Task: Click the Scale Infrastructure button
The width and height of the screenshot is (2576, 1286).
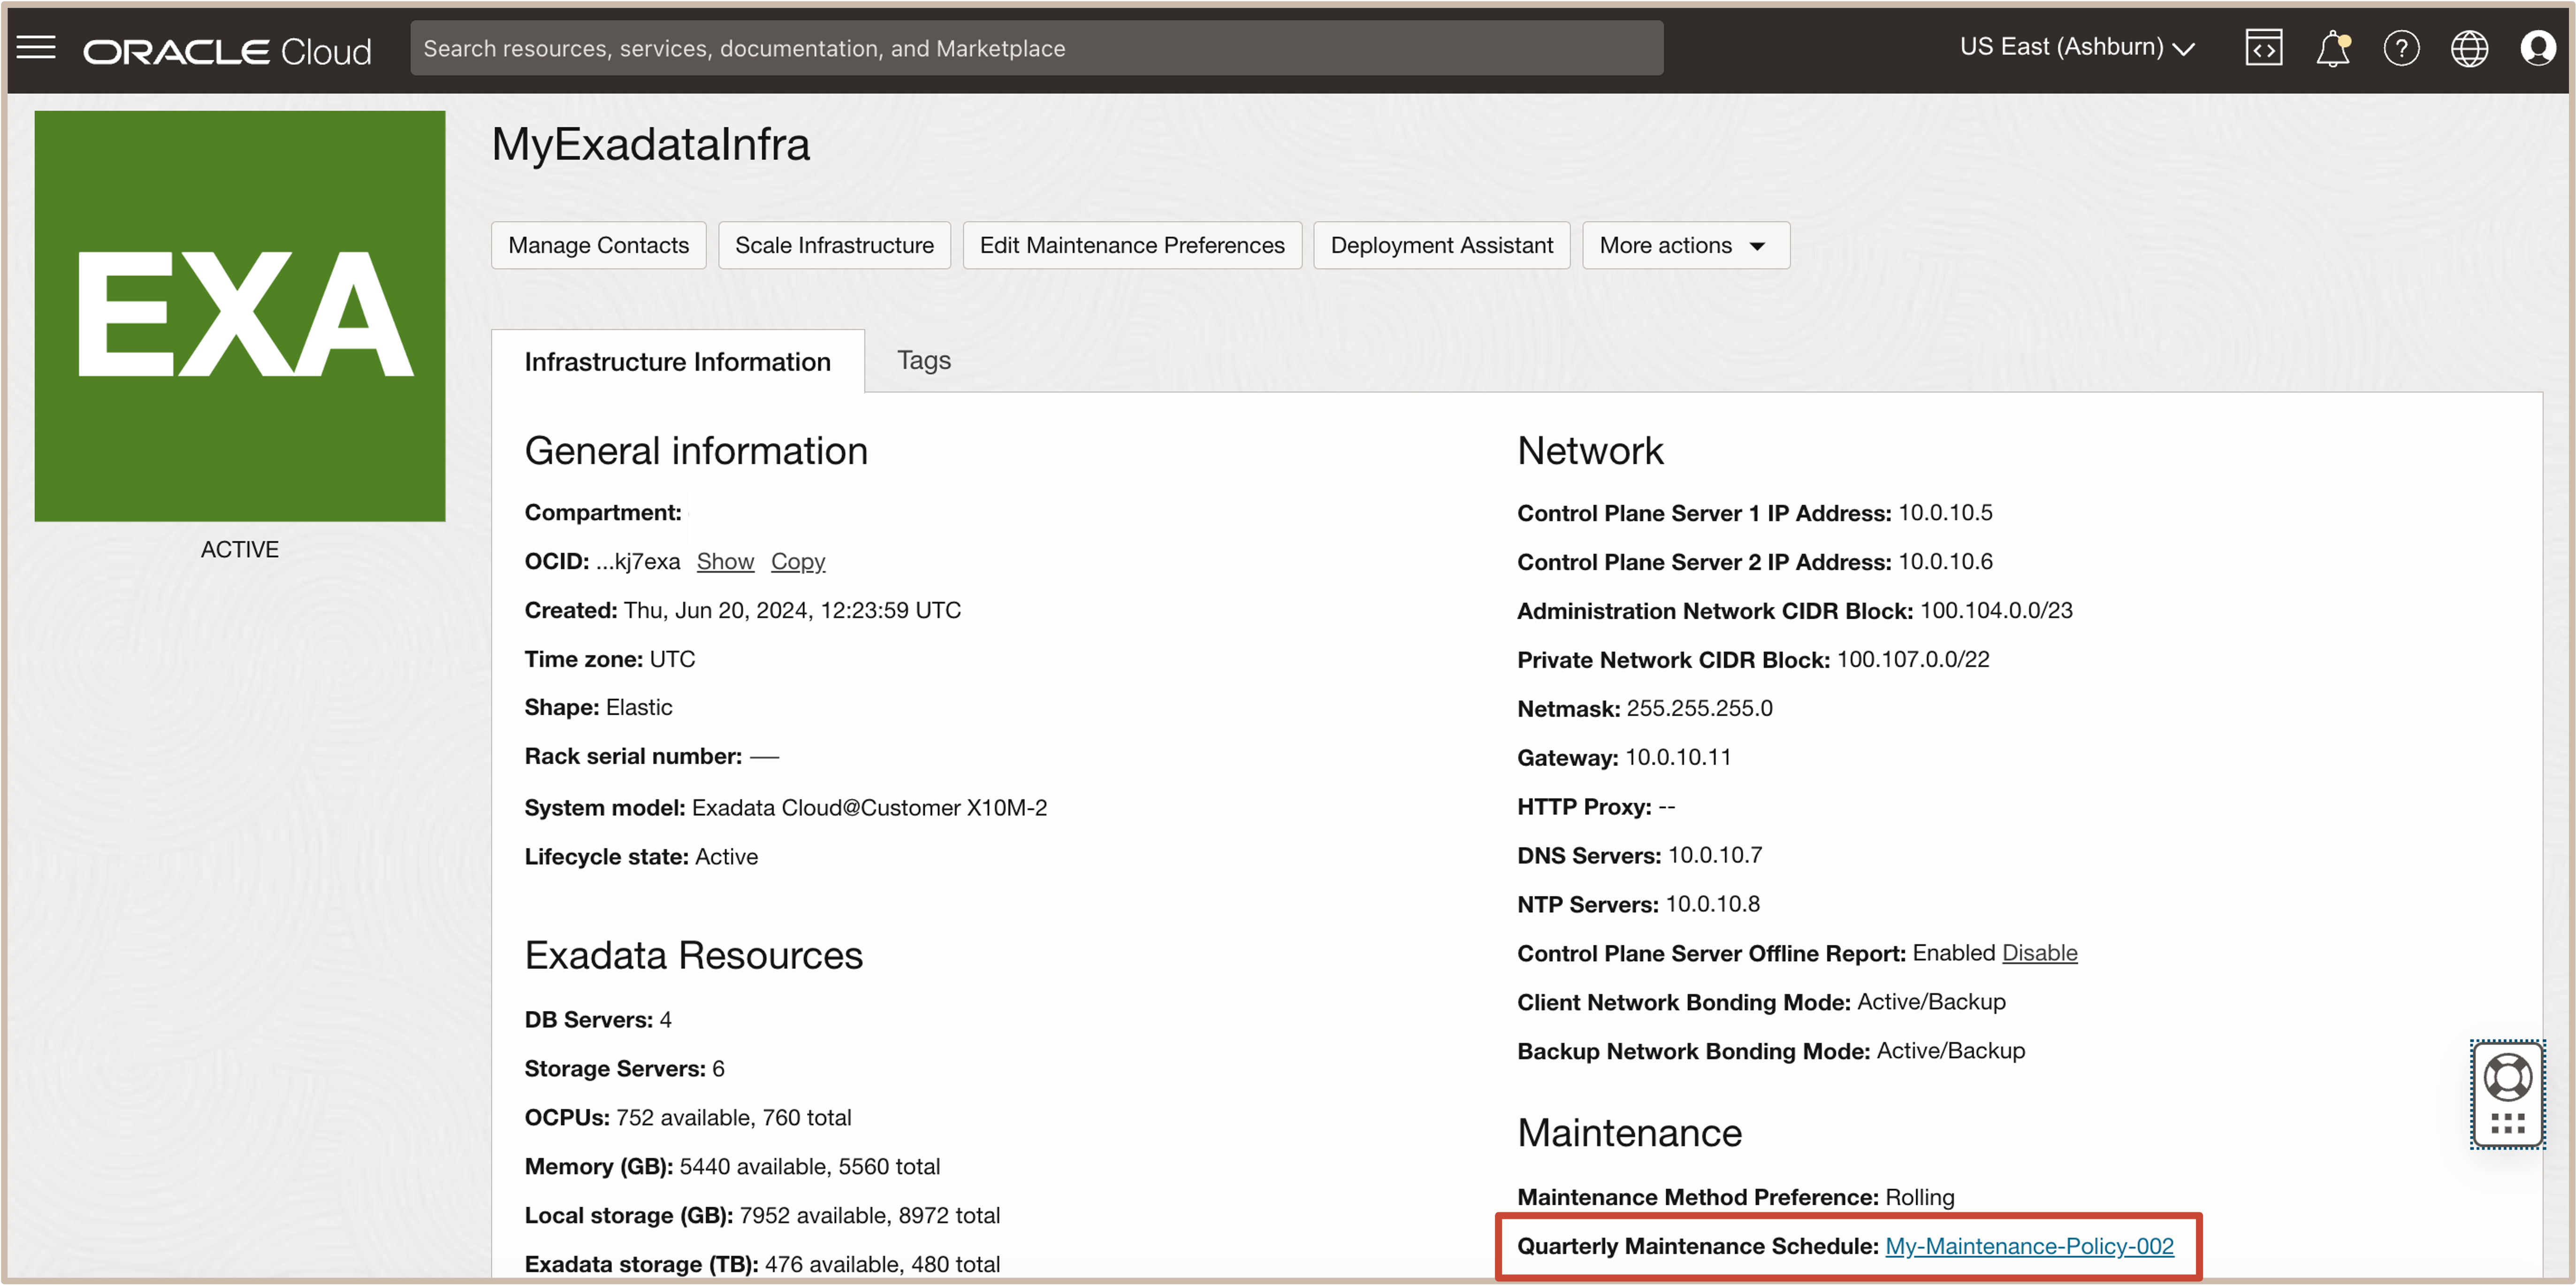Action: tap(834, 245)
